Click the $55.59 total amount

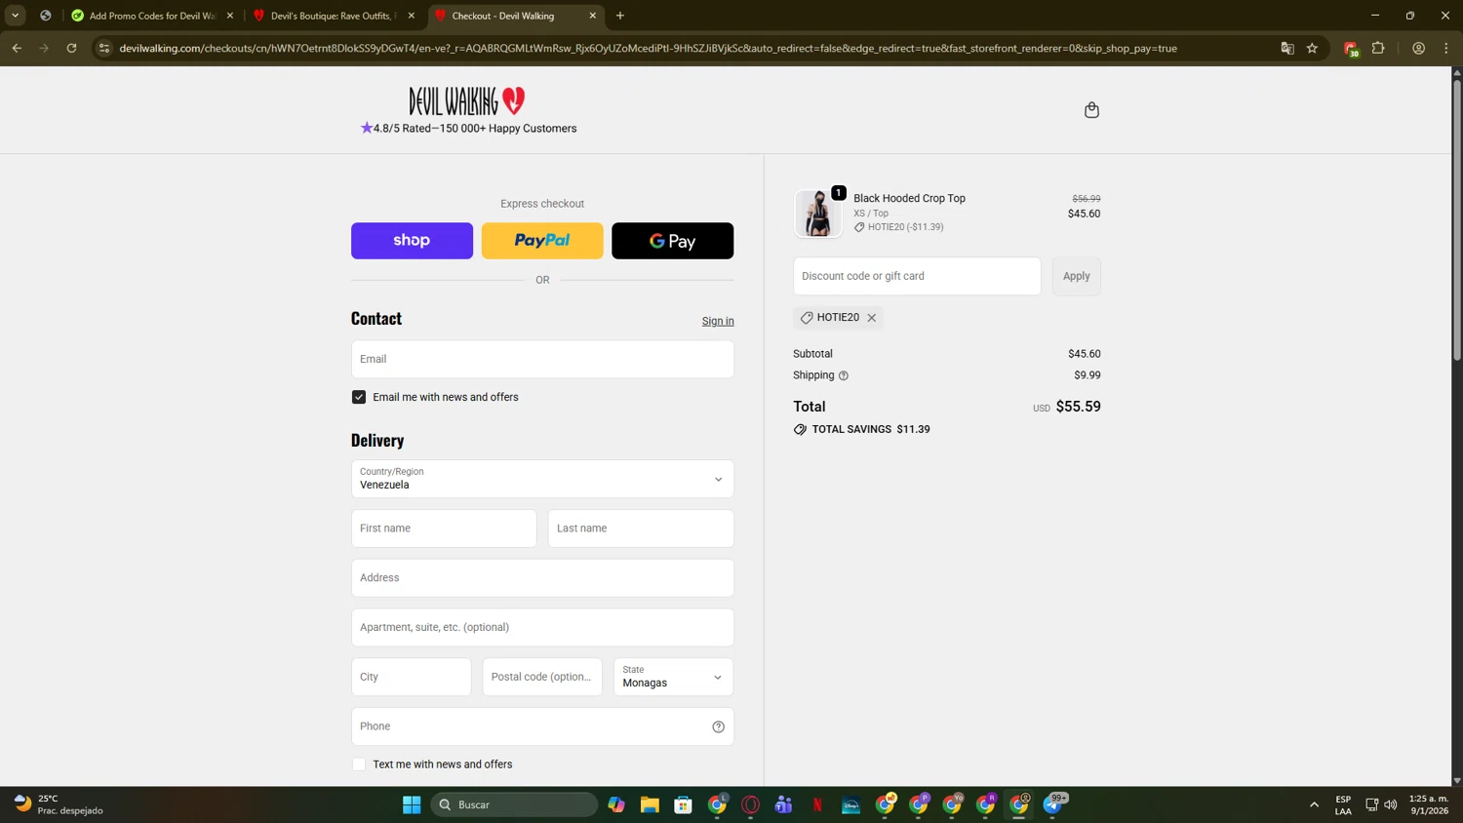(1078, 407)
